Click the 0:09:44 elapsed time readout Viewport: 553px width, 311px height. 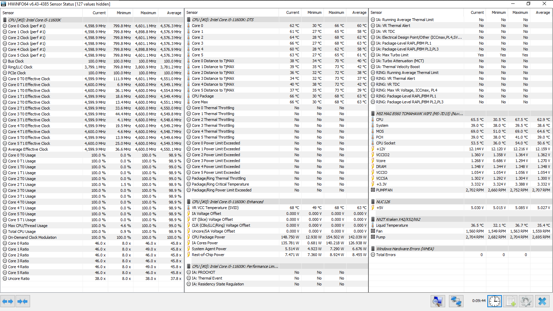tap(479, 301)
